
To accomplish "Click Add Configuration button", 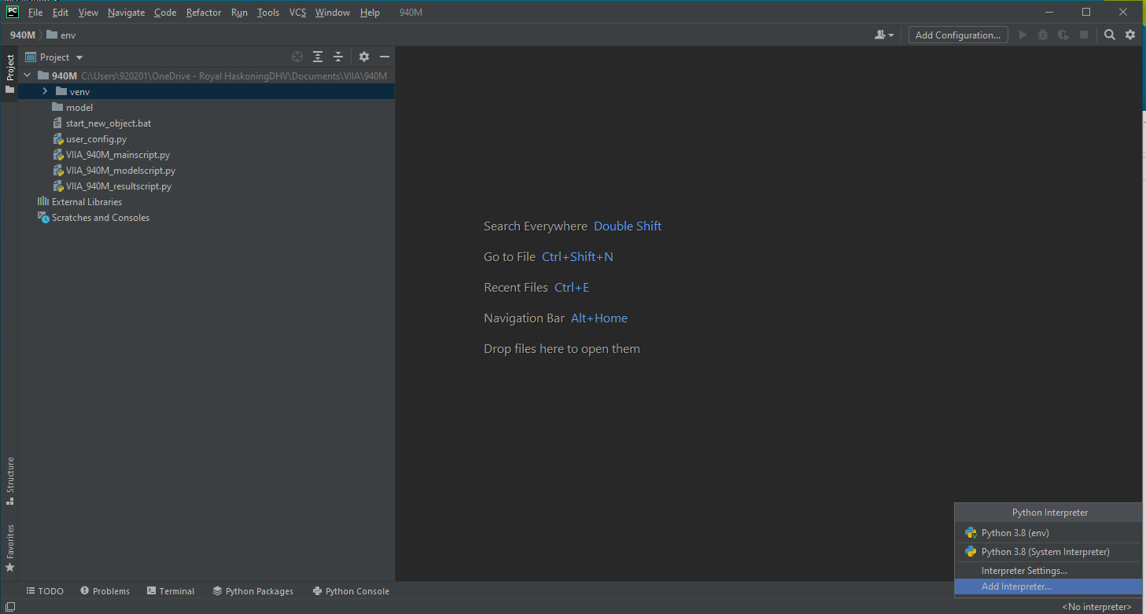I will [958, 35].
